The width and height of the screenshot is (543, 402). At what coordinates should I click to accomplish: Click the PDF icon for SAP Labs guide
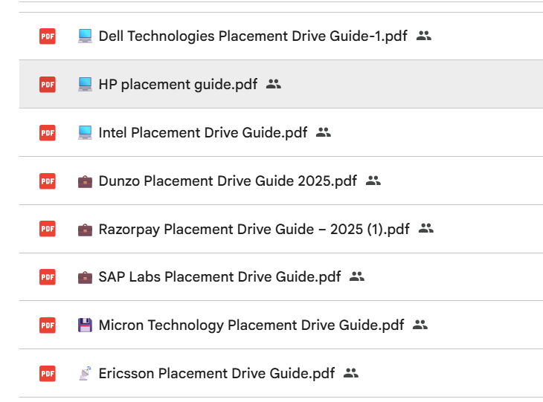pyautogui.click(x=48, y=276)
